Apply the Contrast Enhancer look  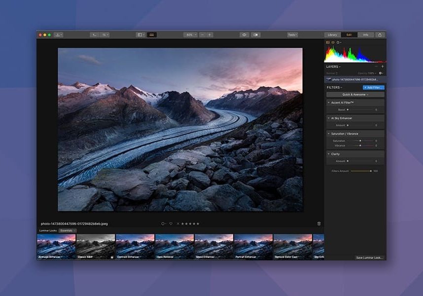tap(135, 247)
